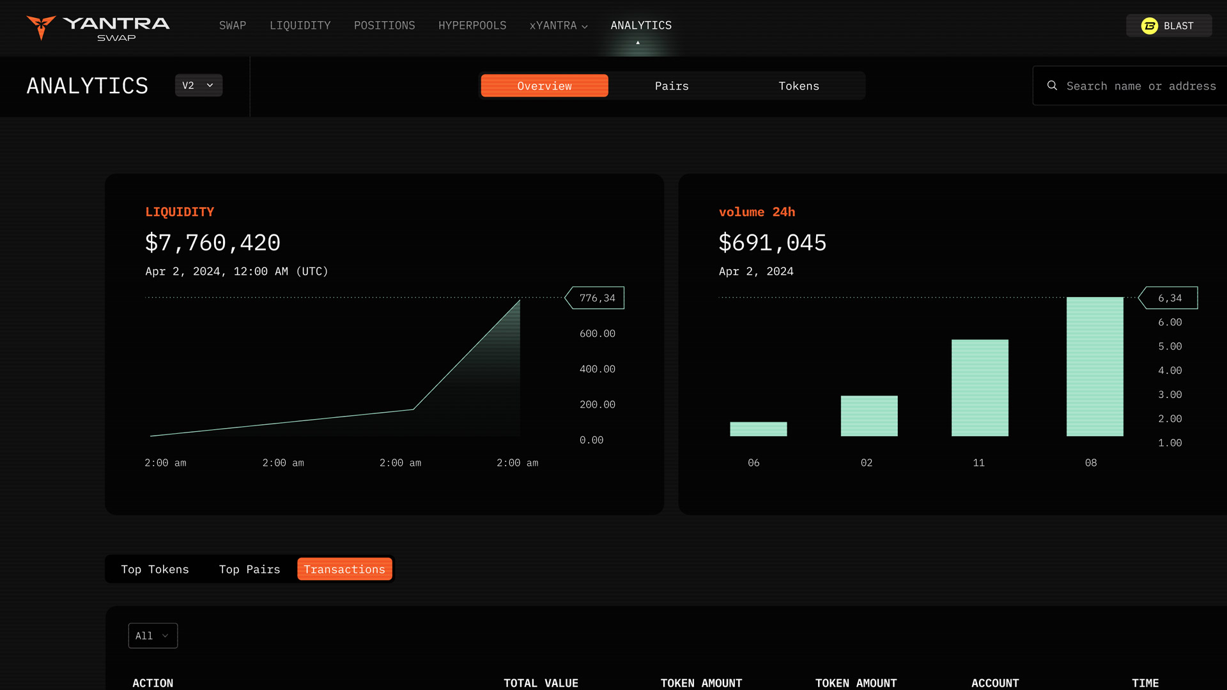Viewport: 1227px width, 690px height.
Task: Open the LIQUIDITY navigation link
Action: click(300, 26)
